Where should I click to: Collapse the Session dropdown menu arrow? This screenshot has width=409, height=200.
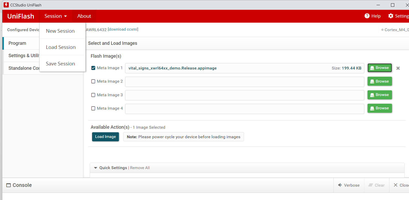(66, 16)
